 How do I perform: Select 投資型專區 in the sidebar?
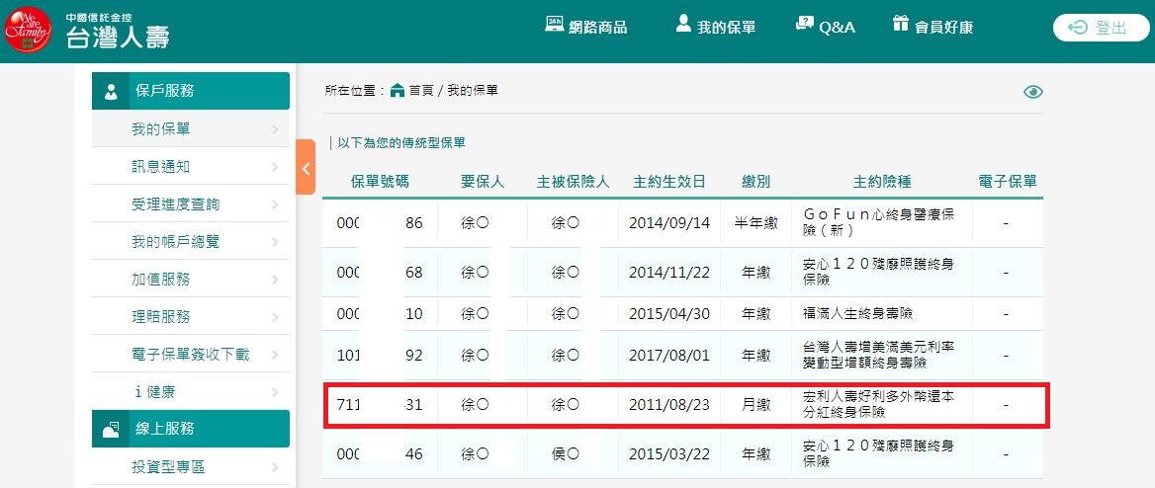(191, 466)
